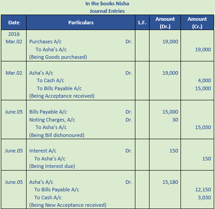215x209 pixels.
Task: Select 'Noting Charges, A/c' line
Action: coord(52,120)
